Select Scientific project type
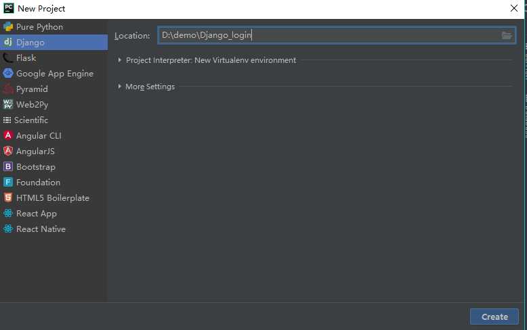Image resolution: width=527 pixels, height=330 pixels. [x=31, y=120]
